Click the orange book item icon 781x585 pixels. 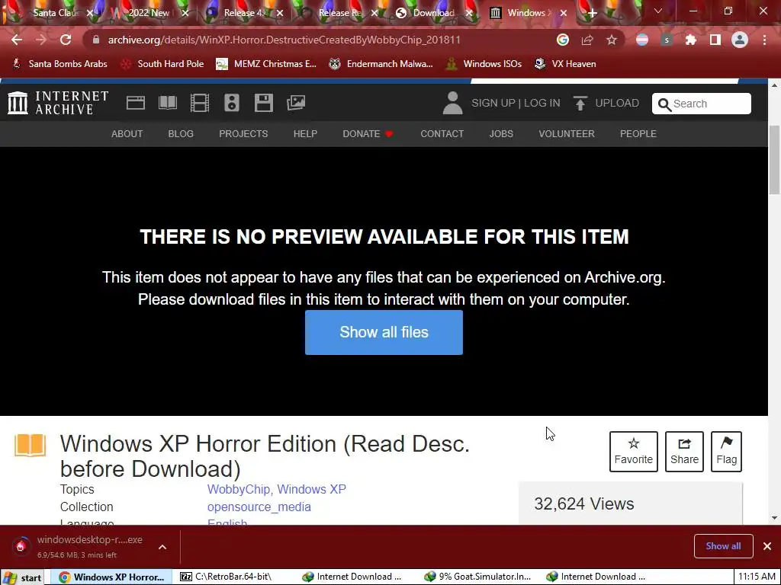pos(30,445)
